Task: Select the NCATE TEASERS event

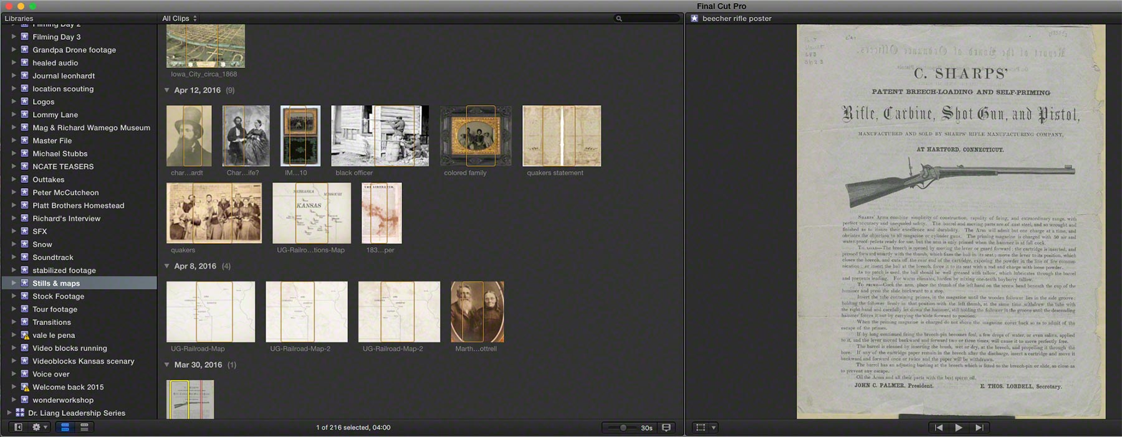Action: click(63, 166)
